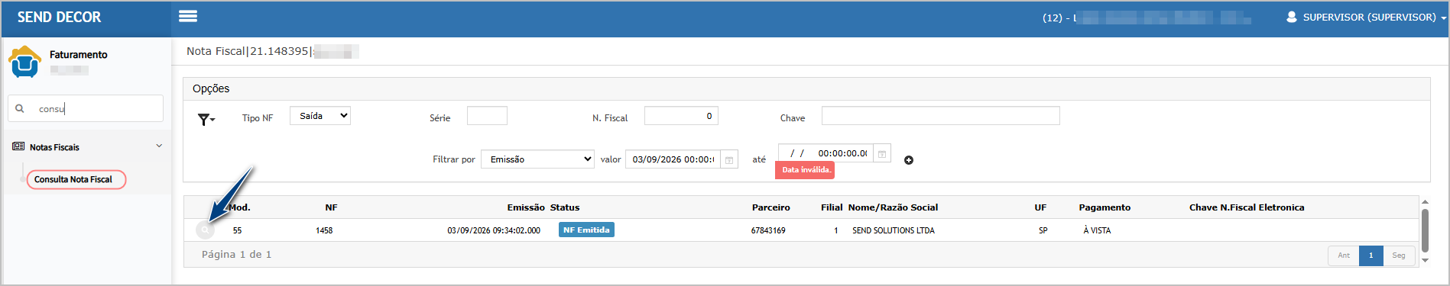Sort by Emissão column header
Image resolution: width=1450 pixels, height=286 pixels.
526,207
